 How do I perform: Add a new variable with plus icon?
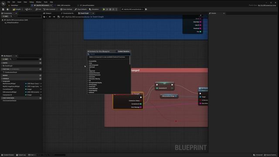click(x=41, y=78)
